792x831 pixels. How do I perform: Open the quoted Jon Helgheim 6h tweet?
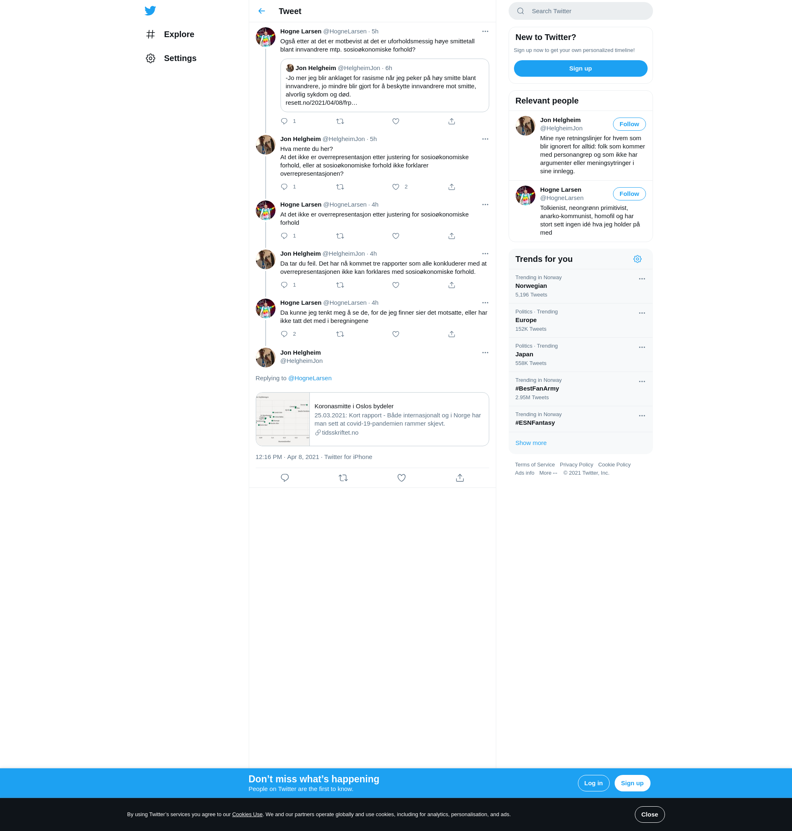[384, 85]
